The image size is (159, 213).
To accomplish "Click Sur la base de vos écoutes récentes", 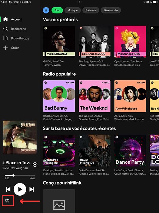I will coord(79,128).
